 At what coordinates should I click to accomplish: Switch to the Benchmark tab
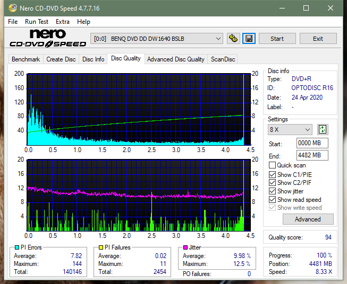click(26, 59)
